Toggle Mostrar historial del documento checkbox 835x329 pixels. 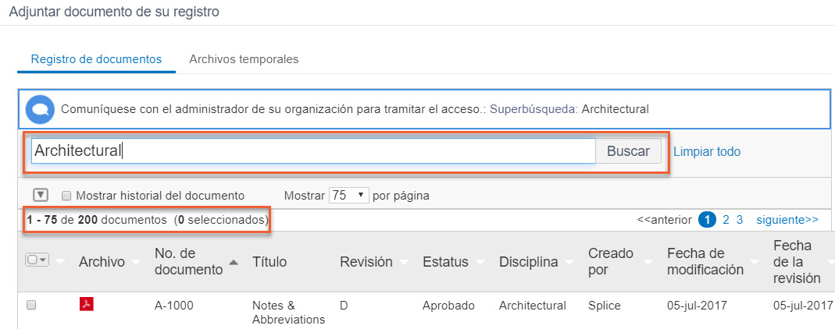pos(66,196)
